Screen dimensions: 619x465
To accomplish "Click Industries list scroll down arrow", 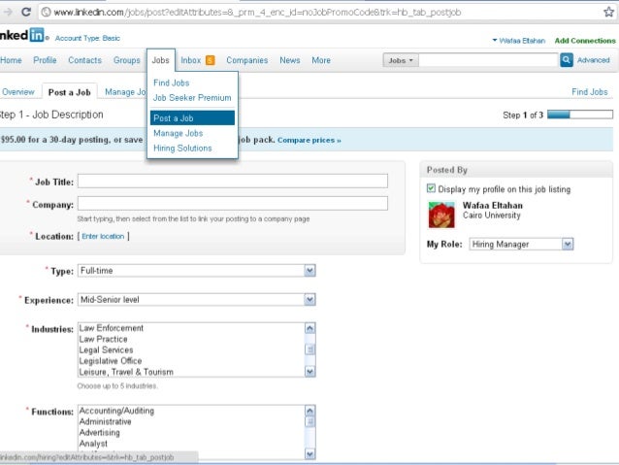I will [309, 372].
